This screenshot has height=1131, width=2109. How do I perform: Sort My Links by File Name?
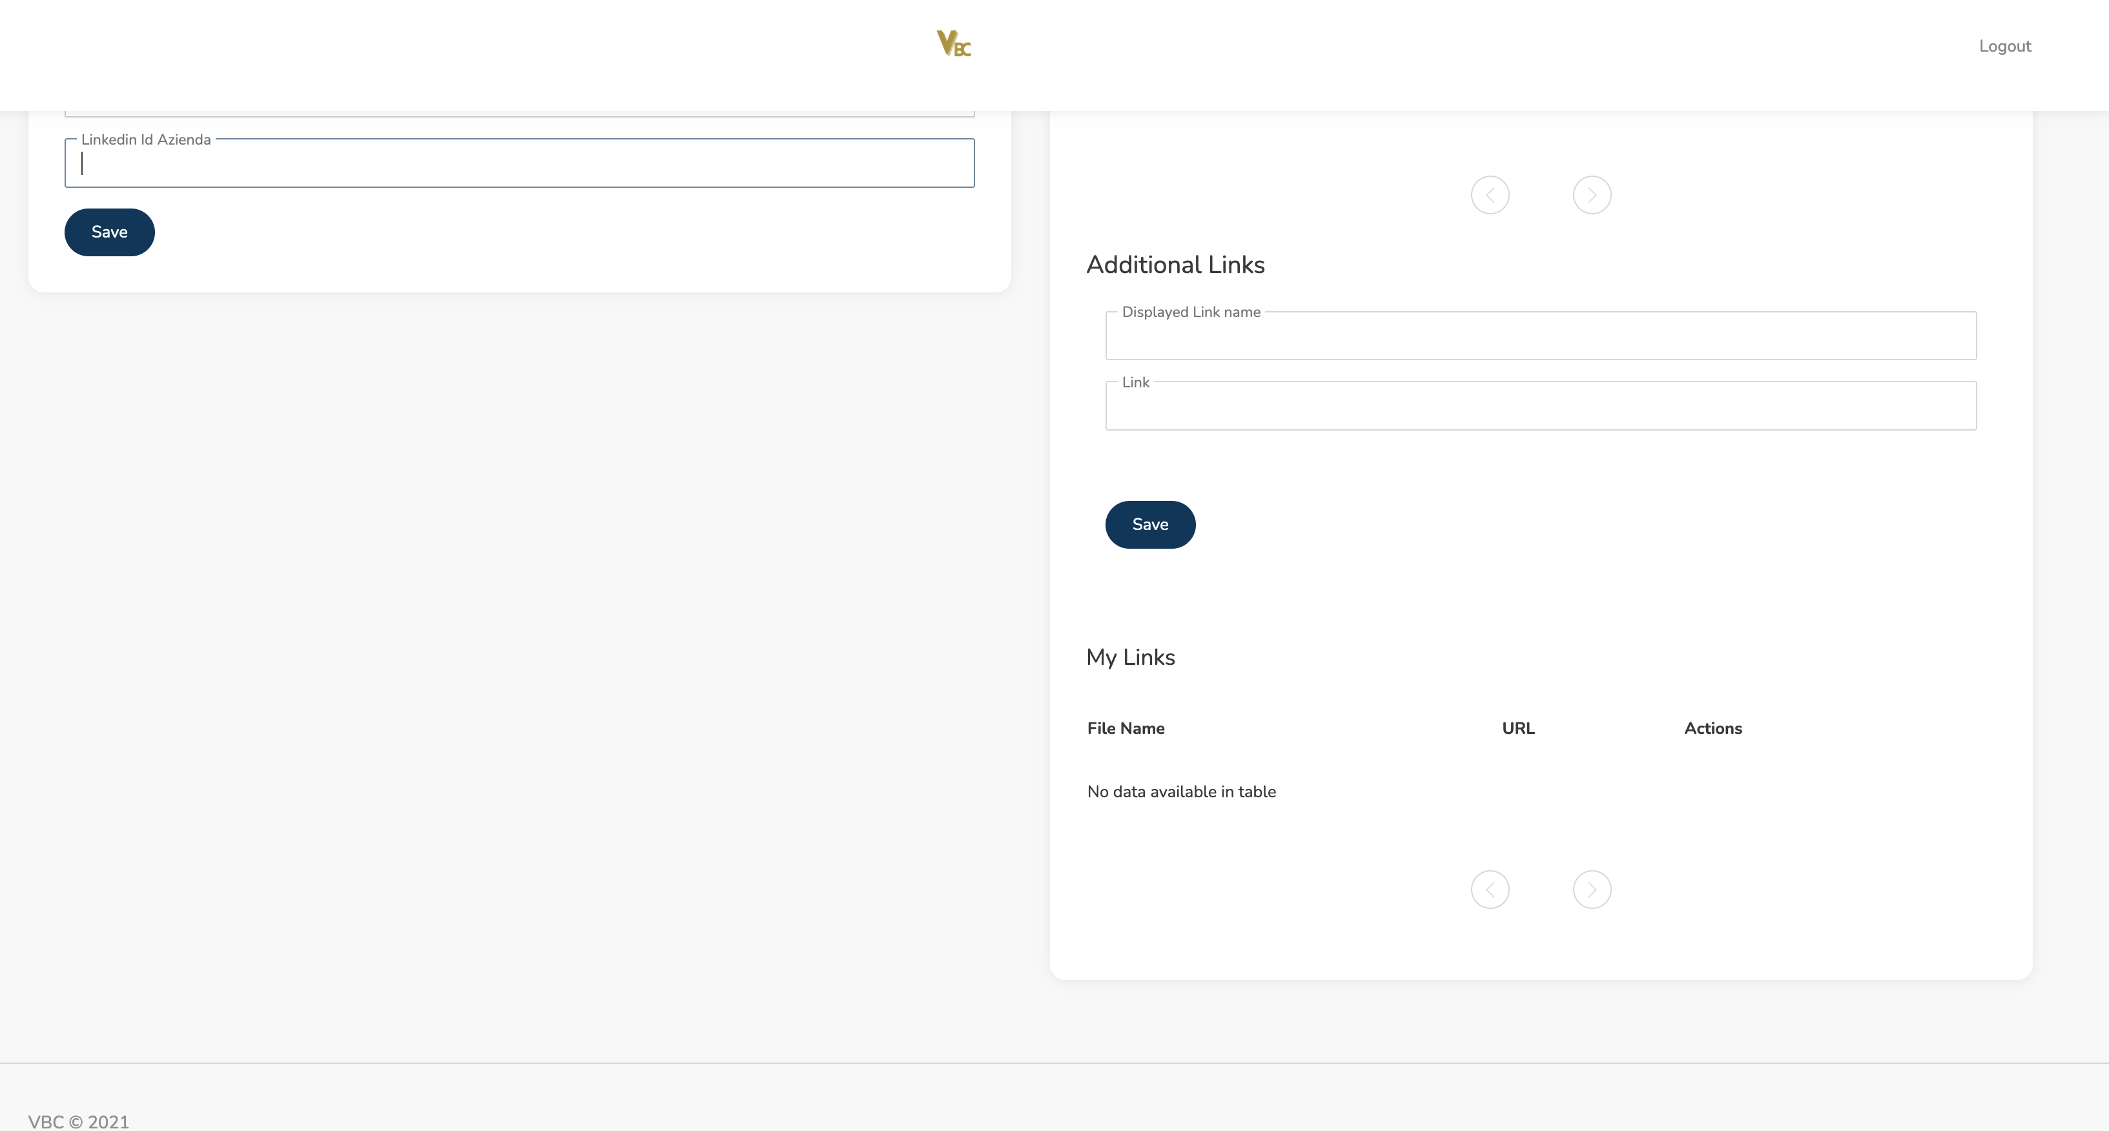(1125, 728)
